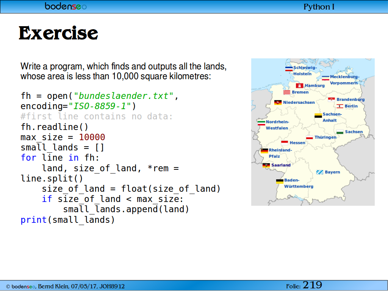Click the number 10000 in max_size line
The width and height of the screenshot is (388, 291).
tap(92, 137)
